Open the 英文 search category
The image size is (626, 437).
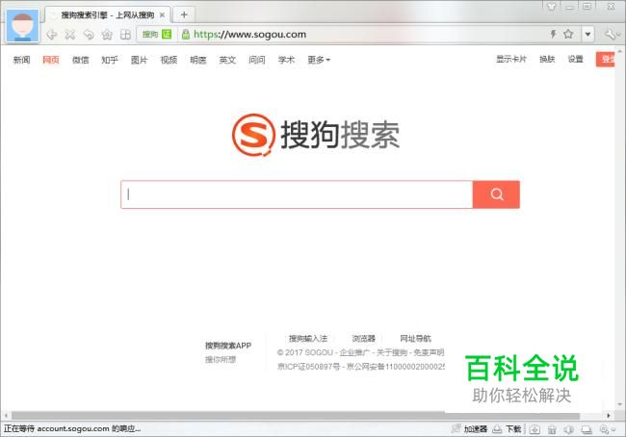click(x=227, y=60)
